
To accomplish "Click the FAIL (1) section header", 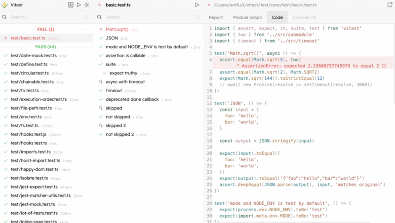I will pos(45,29).
